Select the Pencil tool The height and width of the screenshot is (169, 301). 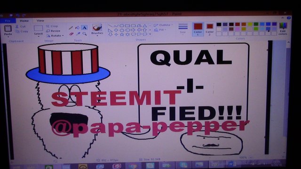tap(71, 28)
